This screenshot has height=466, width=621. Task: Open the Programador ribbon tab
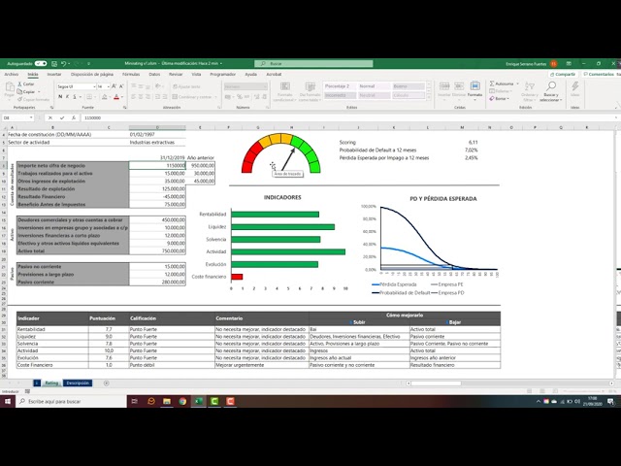click(222, 74)
